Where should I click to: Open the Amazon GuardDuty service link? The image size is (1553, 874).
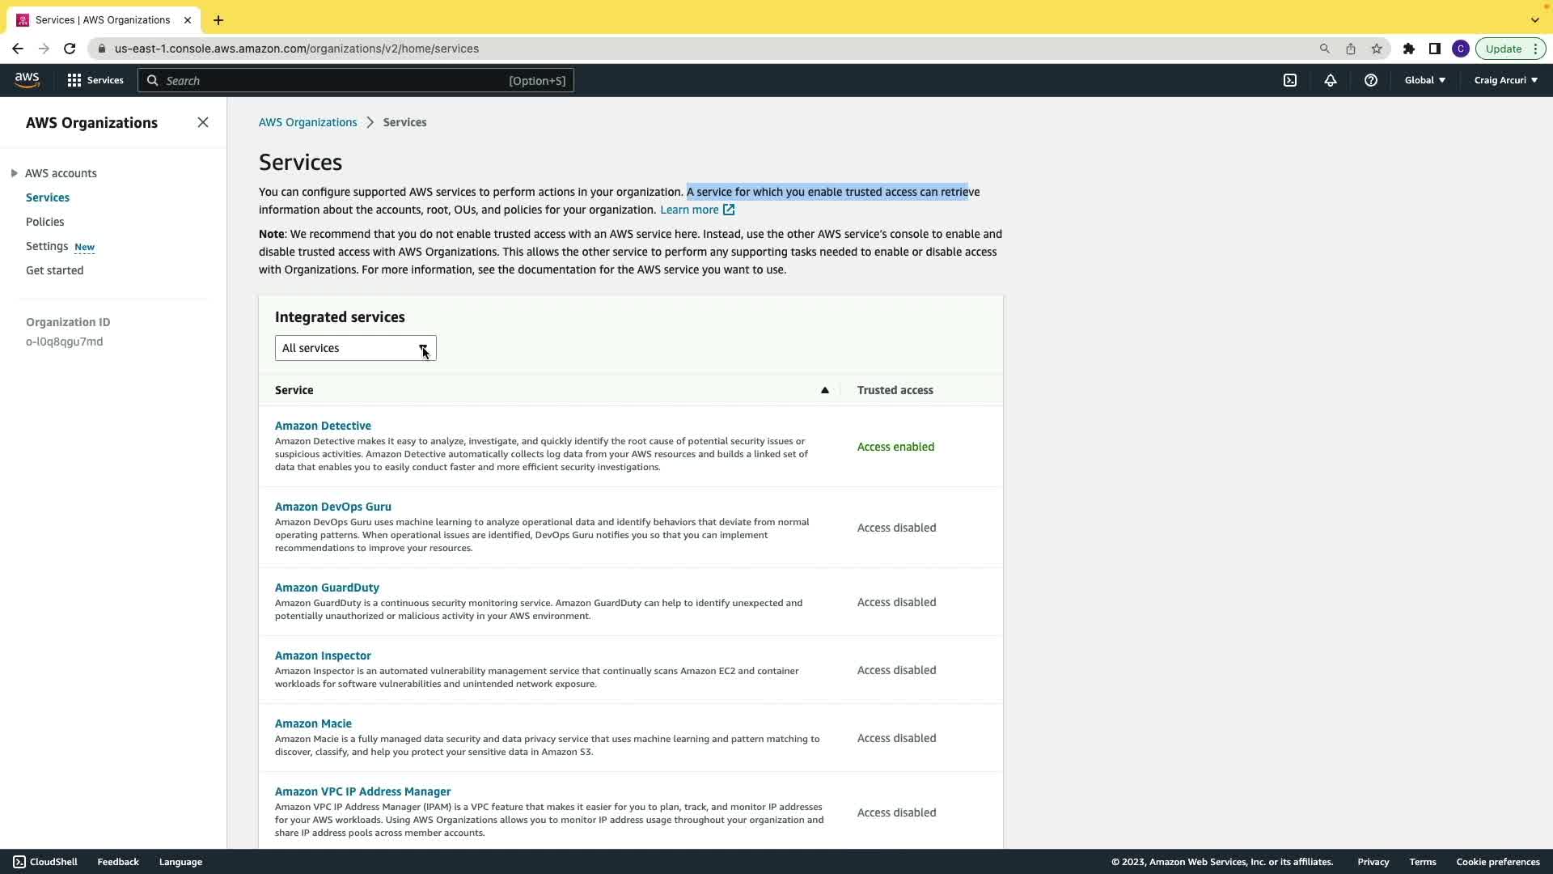click(327, 588)
